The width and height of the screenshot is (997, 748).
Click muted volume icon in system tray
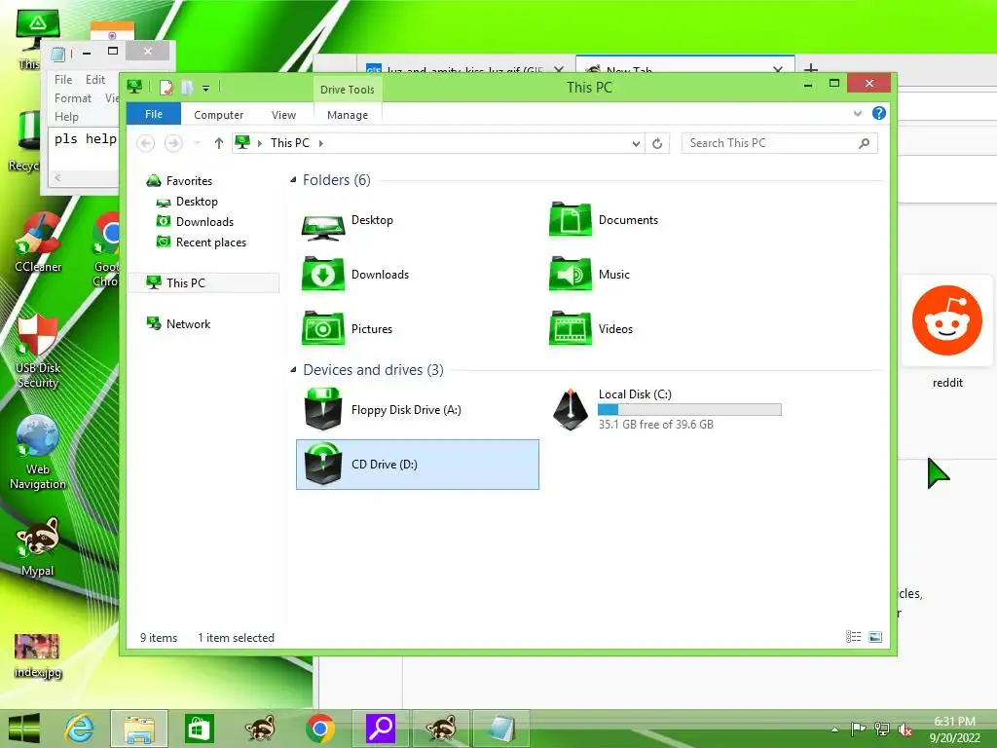[x=905, y=729]
